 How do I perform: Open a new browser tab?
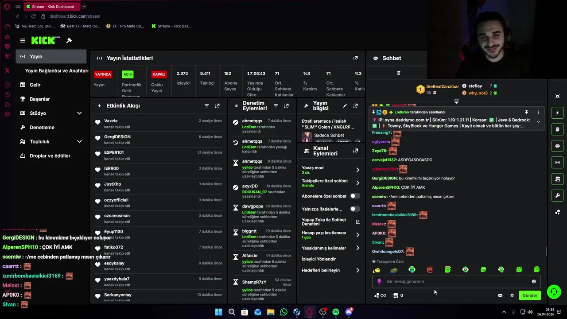pyautogui.click(x=84, y=7)
